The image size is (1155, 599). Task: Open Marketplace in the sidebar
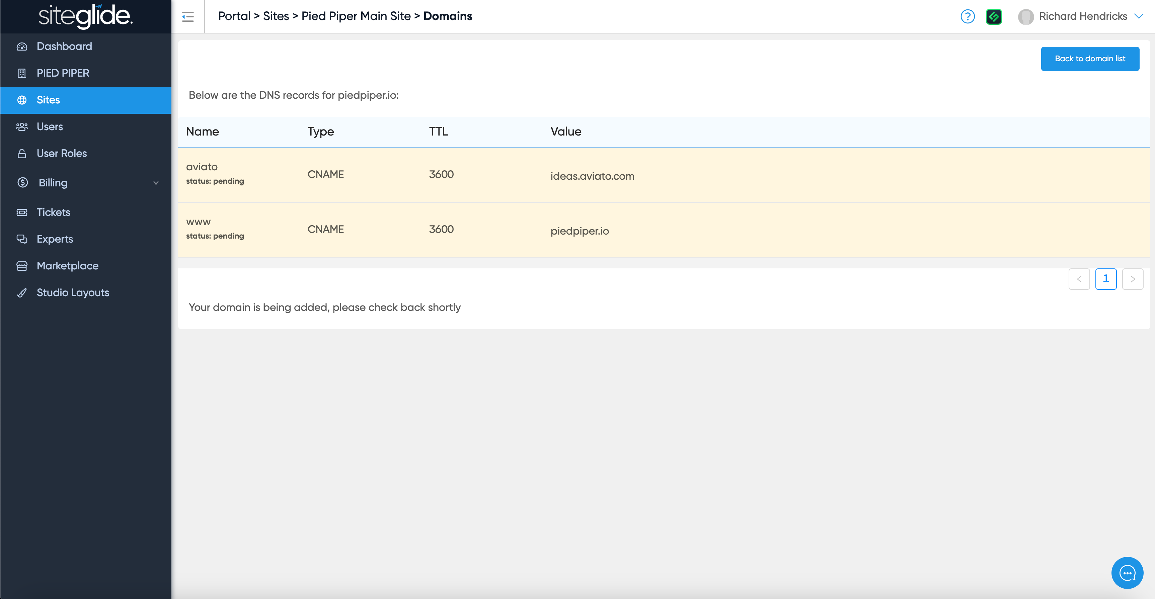point(86,266)
